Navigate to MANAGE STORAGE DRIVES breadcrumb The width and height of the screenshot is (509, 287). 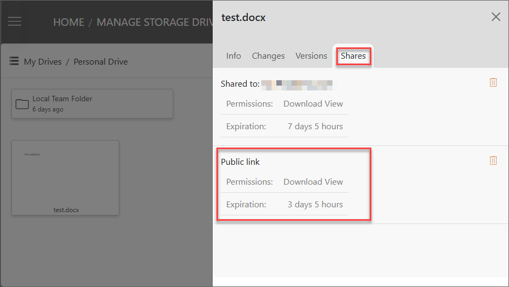click(x=154, y=22)
